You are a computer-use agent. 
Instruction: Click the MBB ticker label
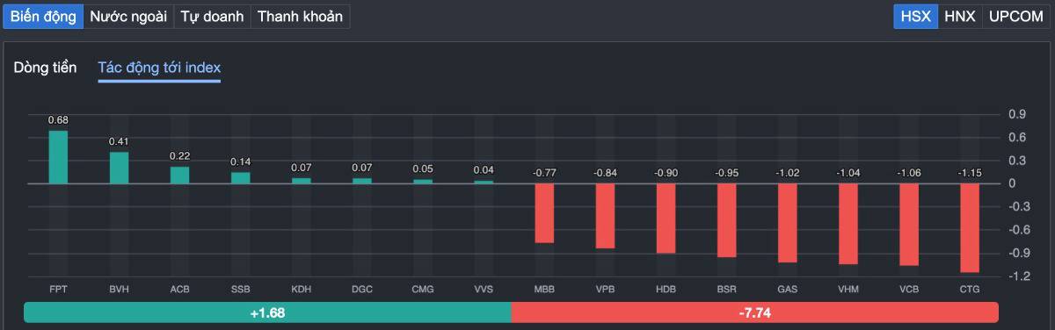coord(544,289)
